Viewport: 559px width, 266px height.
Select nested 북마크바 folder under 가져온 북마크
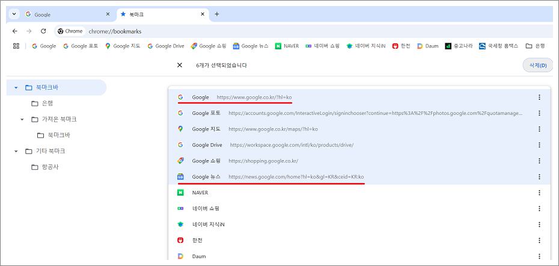coord(52,135)
